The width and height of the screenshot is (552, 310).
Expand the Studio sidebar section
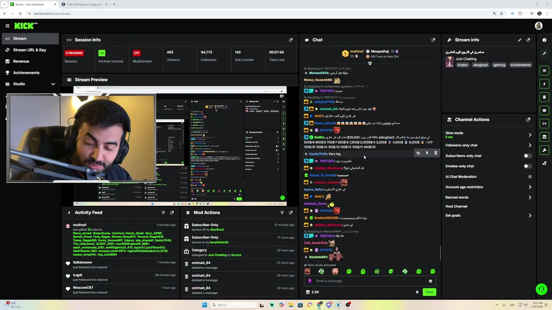[x=53, y=84]
